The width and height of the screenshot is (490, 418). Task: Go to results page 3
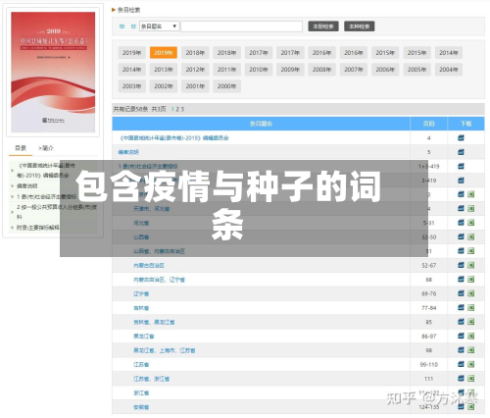click(182, 109)
